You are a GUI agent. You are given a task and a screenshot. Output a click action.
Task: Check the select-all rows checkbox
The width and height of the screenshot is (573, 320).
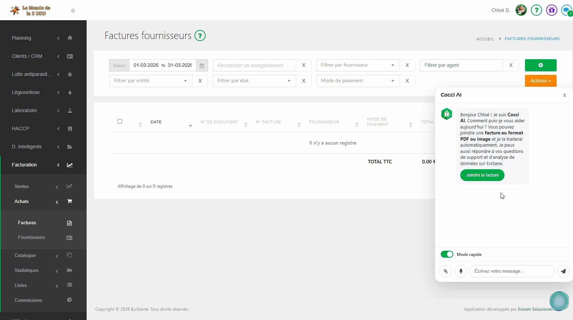120,122
